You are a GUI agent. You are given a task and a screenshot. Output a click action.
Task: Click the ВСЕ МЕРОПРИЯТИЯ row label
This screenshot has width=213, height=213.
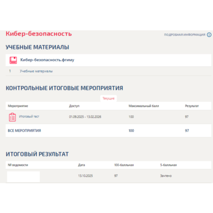24,130
